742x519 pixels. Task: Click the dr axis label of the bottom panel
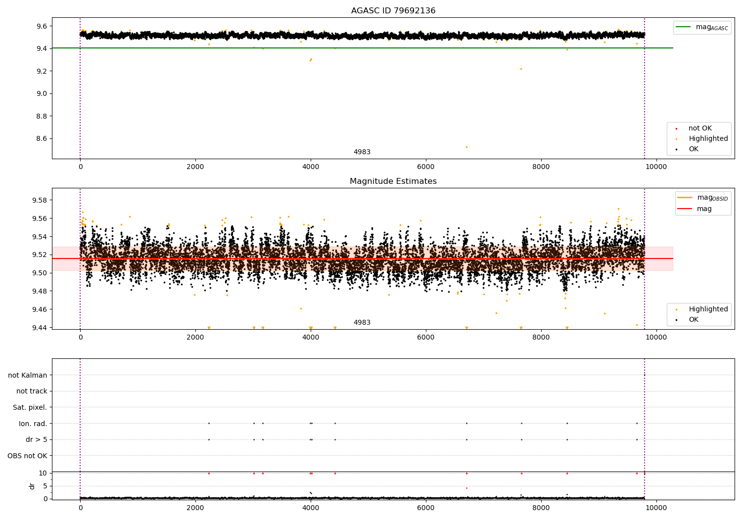coord(32,486)
